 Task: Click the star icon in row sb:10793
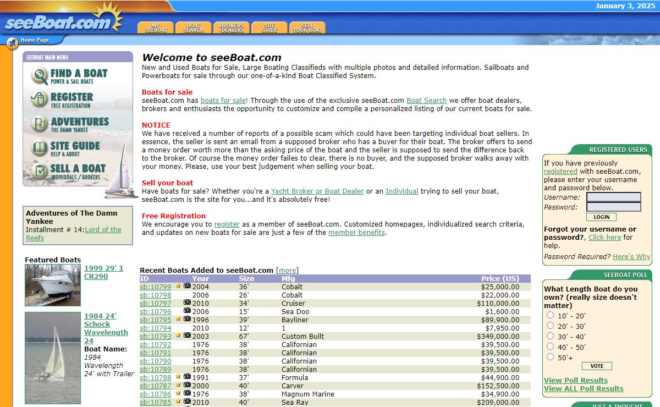pos(178,335)
